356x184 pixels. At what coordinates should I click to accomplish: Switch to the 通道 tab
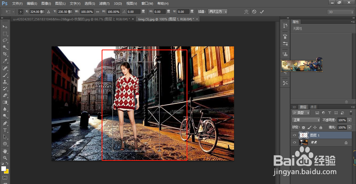tap(313, 107)
